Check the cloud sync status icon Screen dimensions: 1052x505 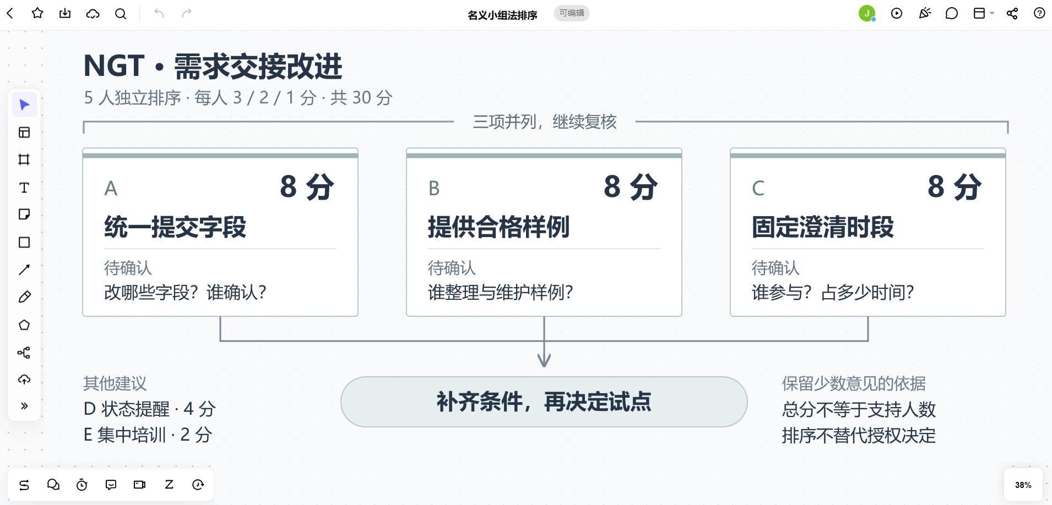pos(93,13)
